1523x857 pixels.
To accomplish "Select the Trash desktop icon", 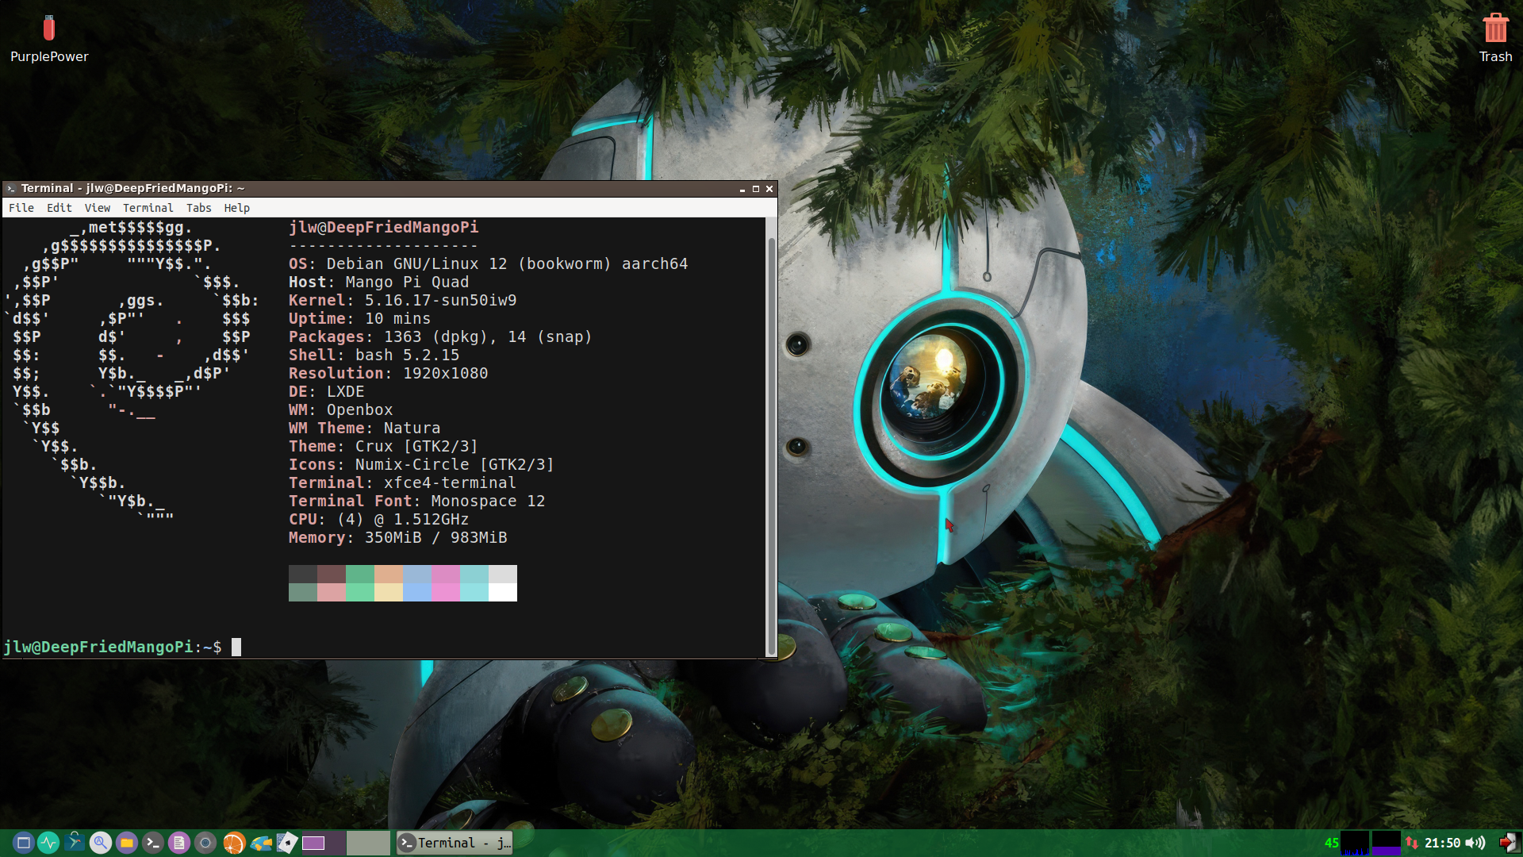I will [1495, 38].
